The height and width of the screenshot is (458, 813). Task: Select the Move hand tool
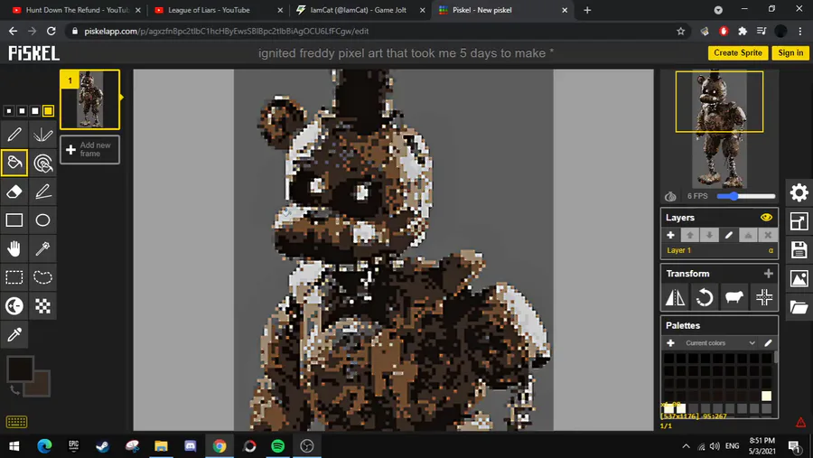point(14,248)
